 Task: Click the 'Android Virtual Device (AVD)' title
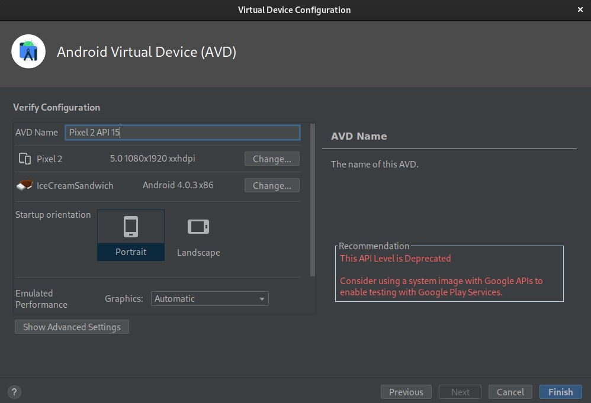coord(147,52)
